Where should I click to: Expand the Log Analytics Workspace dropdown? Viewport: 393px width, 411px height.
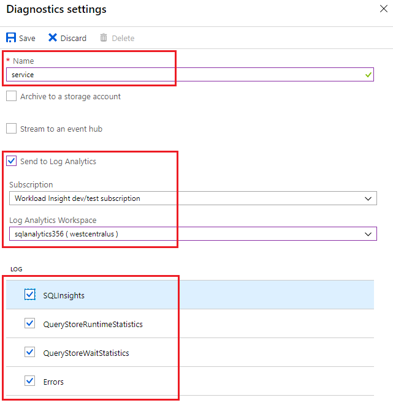pyautogui.click(x=193, y=234)
